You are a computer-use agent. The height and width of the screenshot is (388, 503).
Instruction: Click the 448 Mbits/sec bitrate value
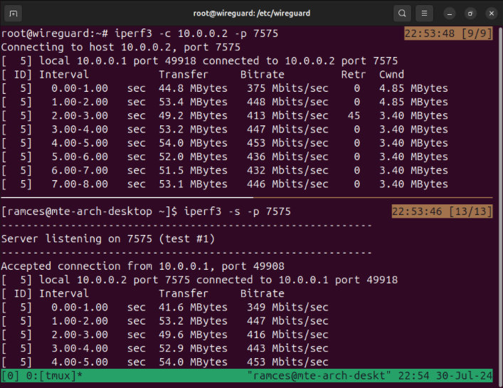pos(287,102)
